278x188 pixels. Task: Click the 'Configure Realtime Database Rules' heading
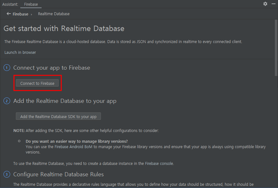pyautogui.click(x=58, y=174)
